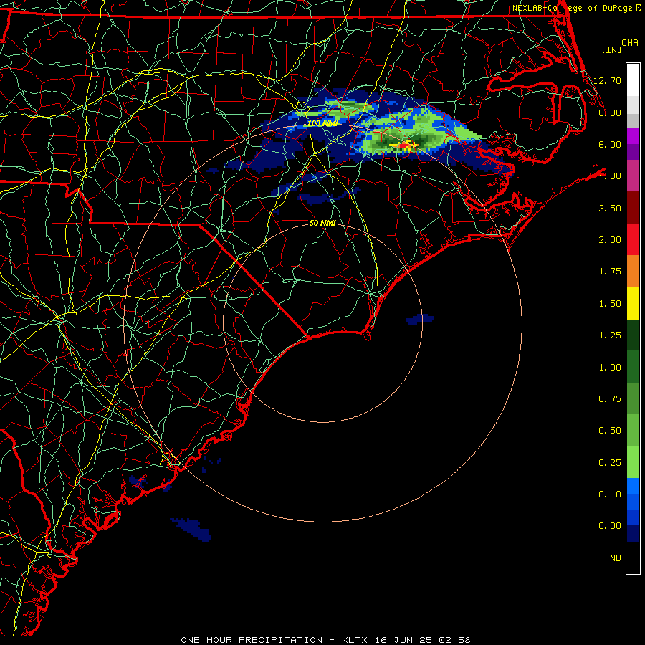Click the dark green 1.00 legend swatch
The width and height of the screenshot is (645, 645).
pyautogui.click(x=633, y=366)
